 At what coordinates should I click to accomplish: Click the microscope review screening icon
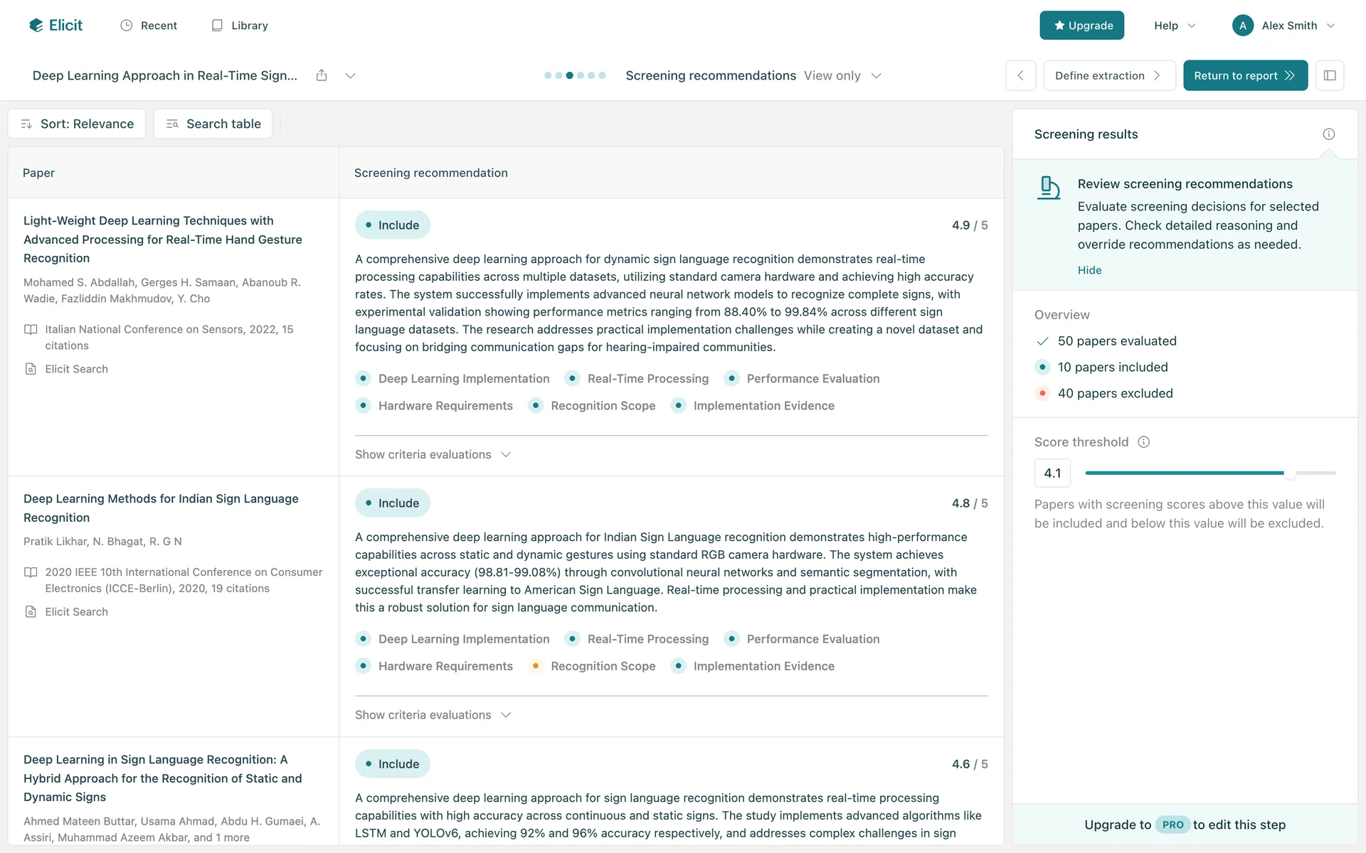[1049, 188]
